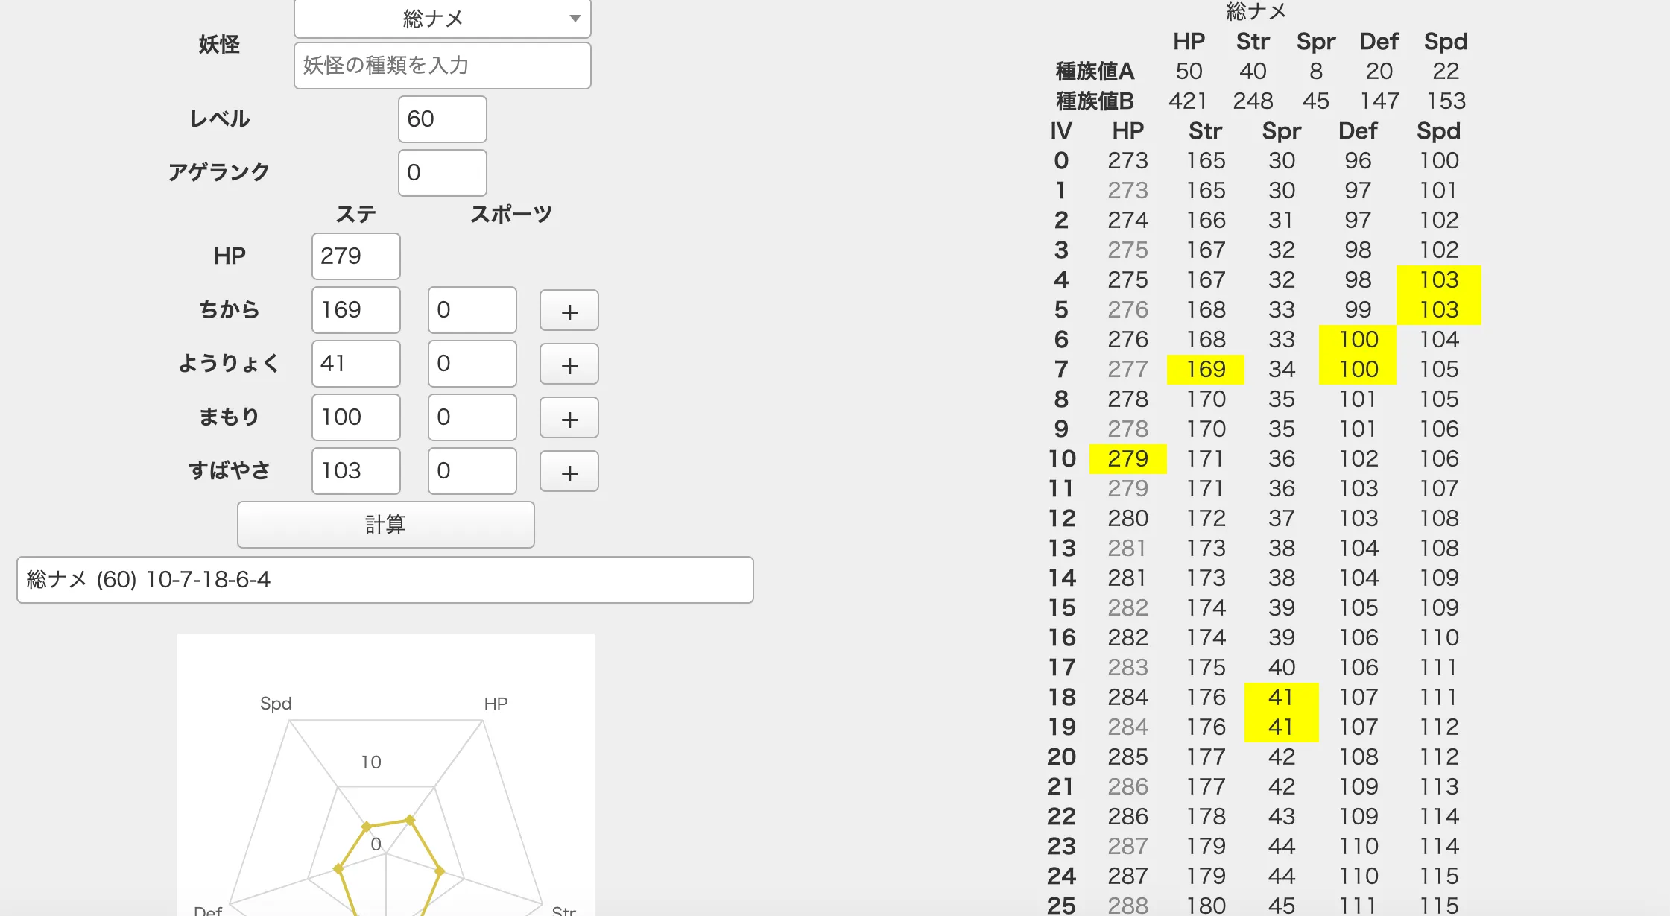Open the 総ナメ yokai dropdown

pyautogui.click(x=442, y=19)
